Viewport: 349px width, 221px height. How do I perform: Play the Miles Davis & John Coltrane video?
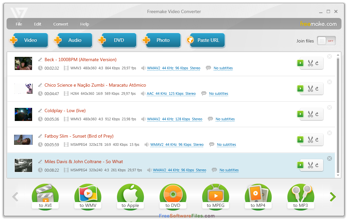tap(300, 165)
